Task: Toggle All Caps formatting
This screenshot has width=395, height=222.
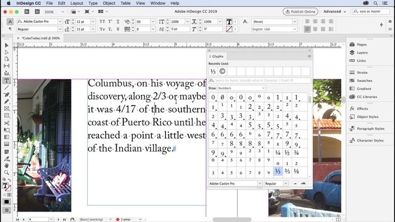Action: [102, 22]
